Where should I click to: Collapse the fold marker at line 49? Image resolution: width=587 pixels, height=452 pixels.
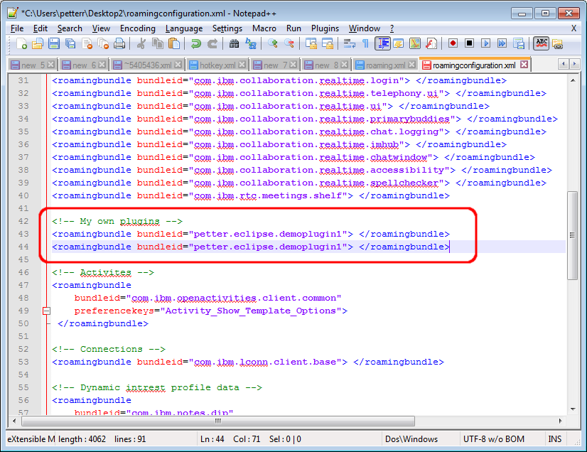click(47, 311)
